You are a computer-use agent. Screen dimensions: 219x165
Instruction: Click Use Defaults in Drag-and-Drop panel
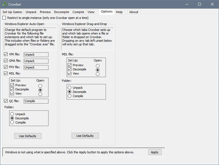(85, 136)
